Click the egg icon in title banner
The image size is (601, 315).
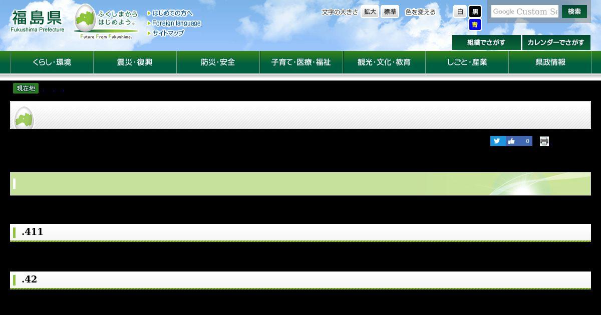click(x=24, y=118)
